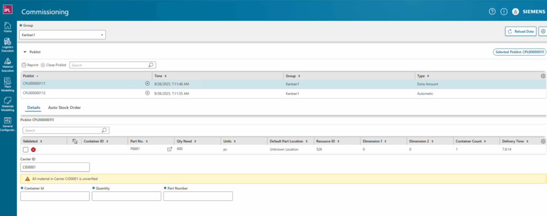Collapse the Picklist section
This screenshot has width=547, height=216.
point(24,52)
